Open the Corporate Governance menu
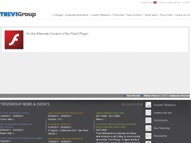The width and height of the screenshot is (191, 143). pos(77,15)
